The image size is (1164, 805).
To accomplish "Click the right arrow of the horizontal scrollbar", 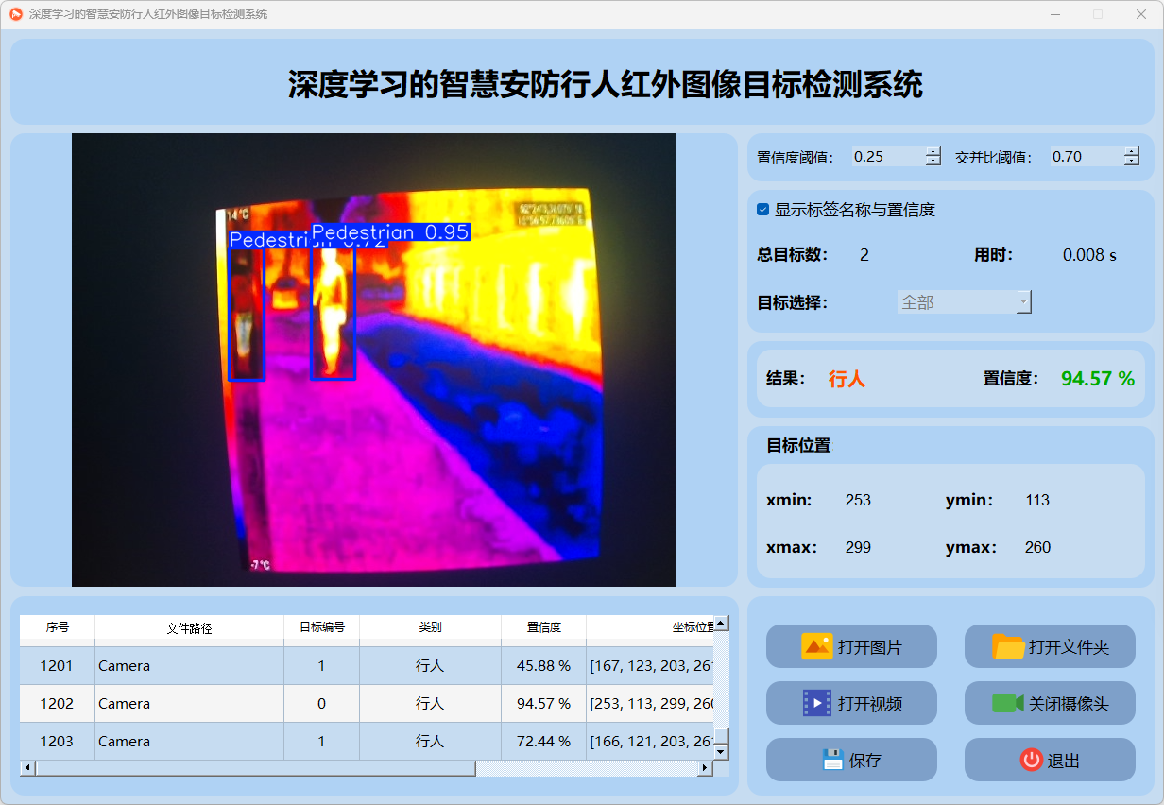I will point(707,768).
